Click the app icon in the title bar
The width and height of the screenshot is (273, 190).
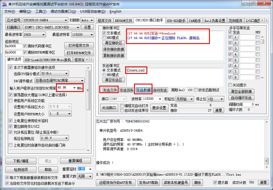[4, 4]
